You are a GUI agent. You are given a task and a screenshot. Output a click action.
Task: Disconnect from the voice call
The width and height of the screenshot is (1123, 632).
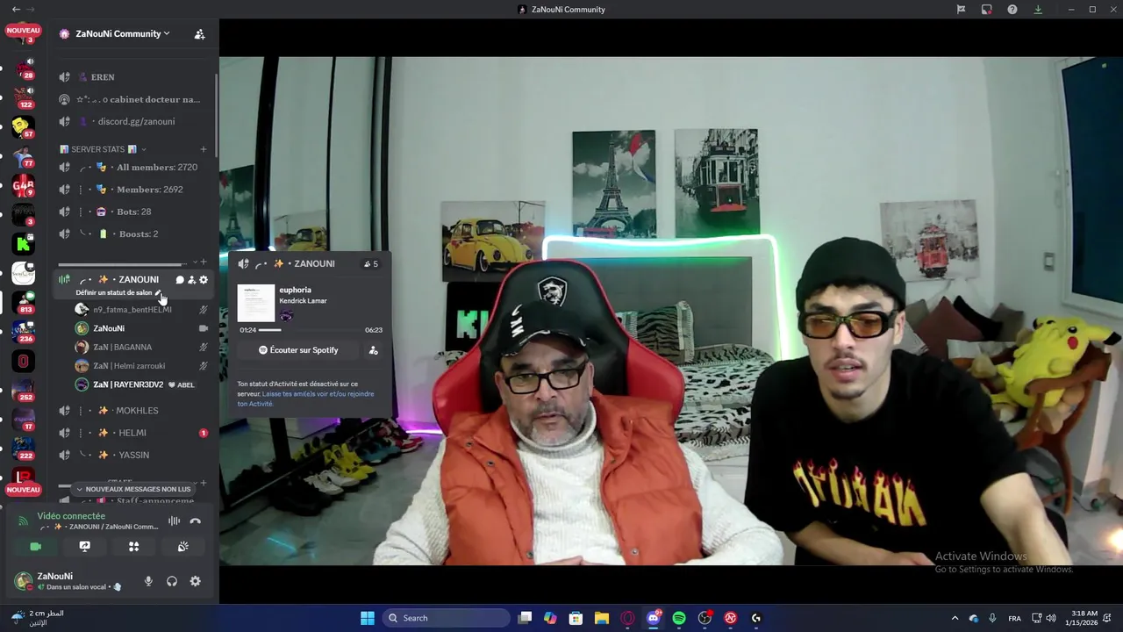tap(196, 521)
